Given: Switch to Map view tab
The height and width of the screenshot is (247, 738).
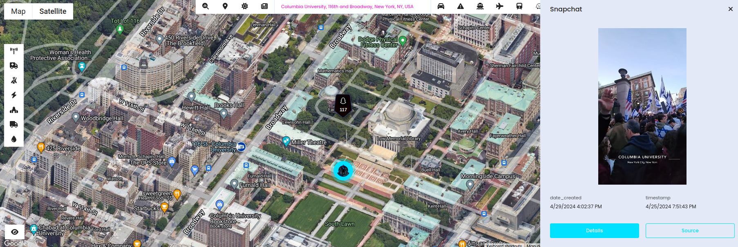Looking at the screenshot, I should 18,11.
